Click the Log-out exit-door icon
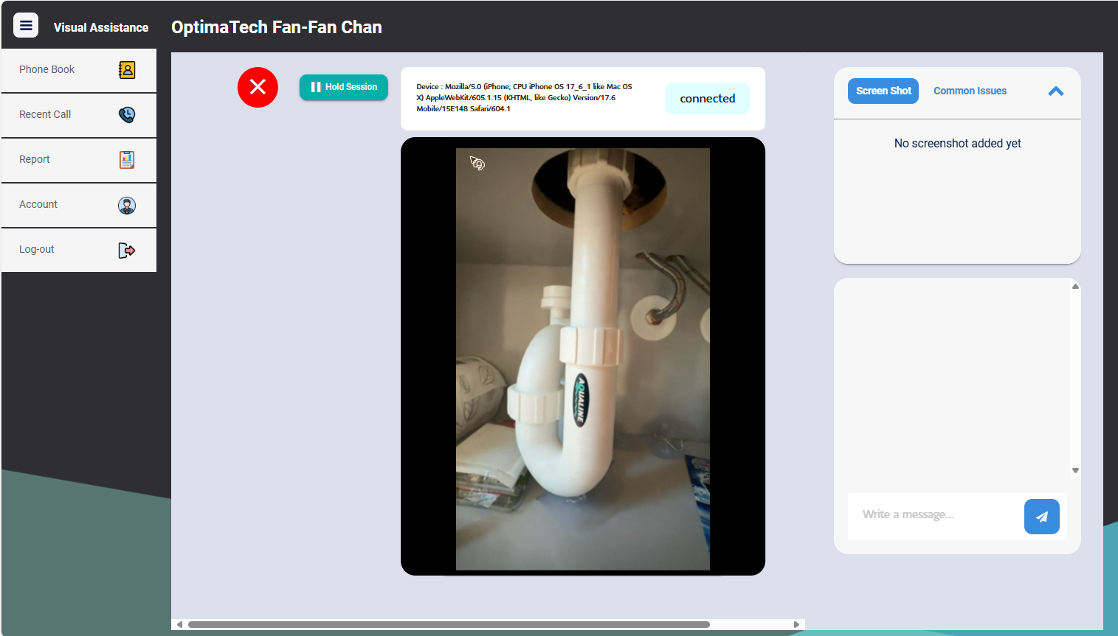This screenshot has height=636, width=1118. pyautogui.click(x=127, y=250)
